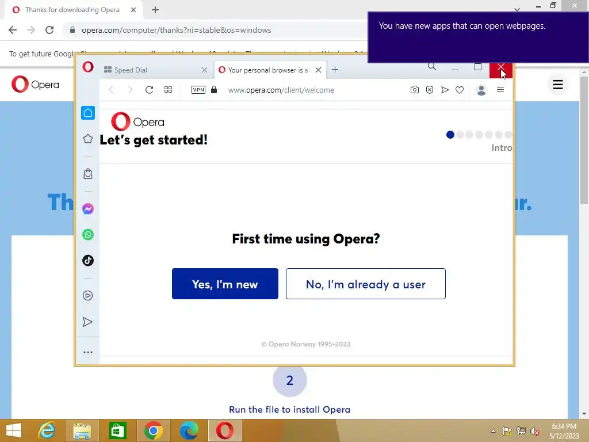589x442 pixels.
Task: Launch TikTok from Opera sidebar
Action: [x=88, y=261]
